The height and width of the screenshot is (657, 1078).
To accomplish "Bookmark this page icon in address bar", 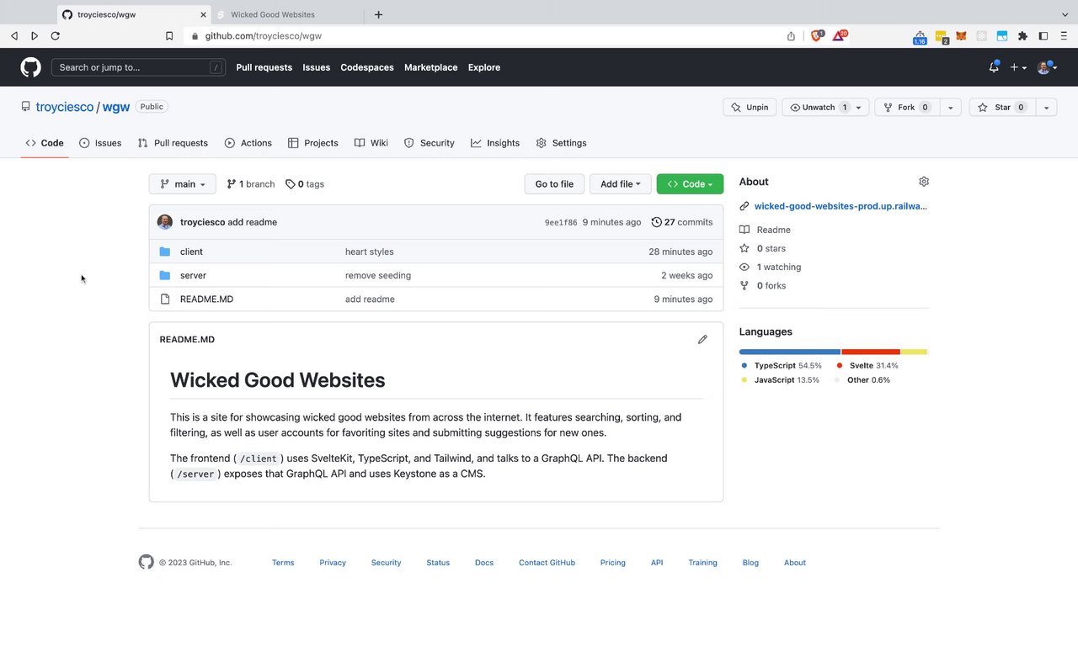I will [x=169, y=36].
